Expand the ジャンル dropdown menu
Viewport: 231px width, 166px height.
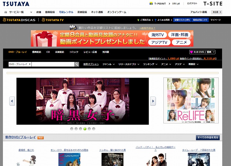point(109,64)
